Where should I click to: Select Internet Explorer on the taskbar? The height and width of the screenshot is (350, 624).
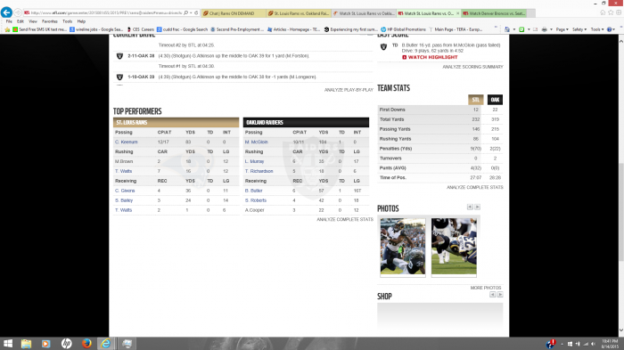click(106, 343)
